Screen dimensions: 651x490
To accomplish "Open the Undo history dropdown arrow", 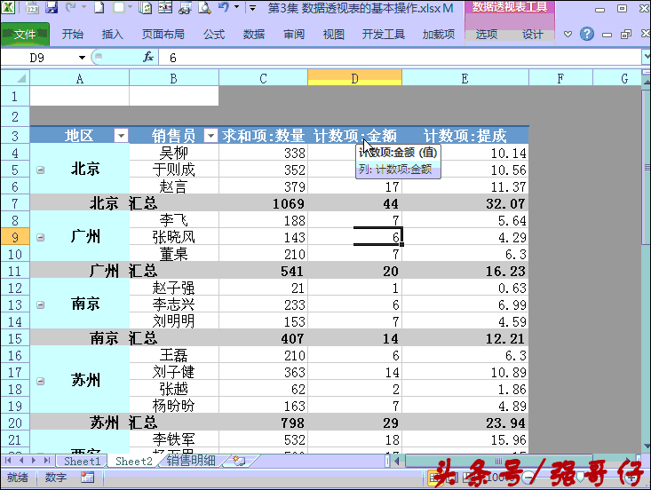I will click(236, 7).
